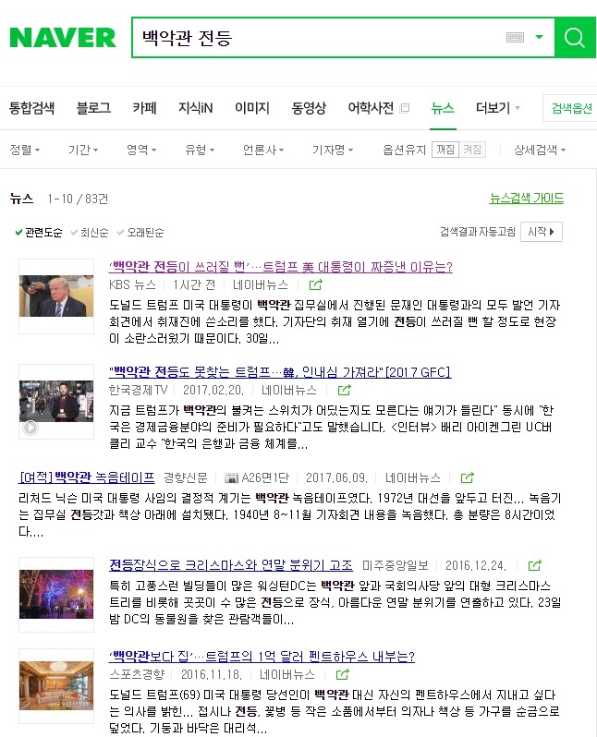Screen dimensions: 597x737
Task: Open 네이버뉴스 link in 스포츠경향 result
Action: tap(287, 674)
